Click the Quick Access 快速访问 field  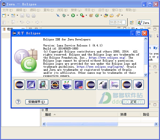[x=117, y=22]
